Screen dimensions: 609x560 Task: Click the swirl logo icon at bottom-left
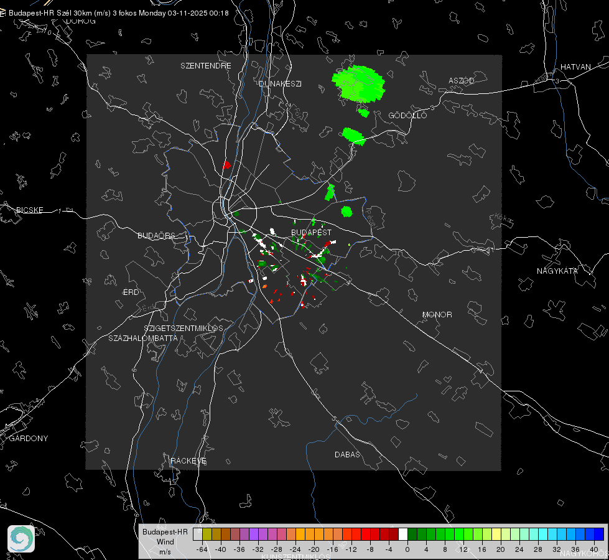21,539
